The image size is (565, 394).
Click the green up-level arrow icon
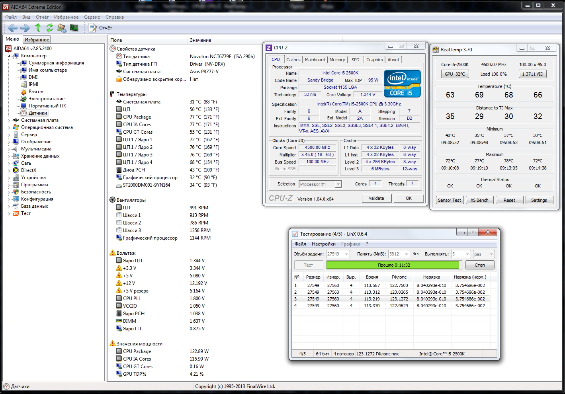pos(38,28)
